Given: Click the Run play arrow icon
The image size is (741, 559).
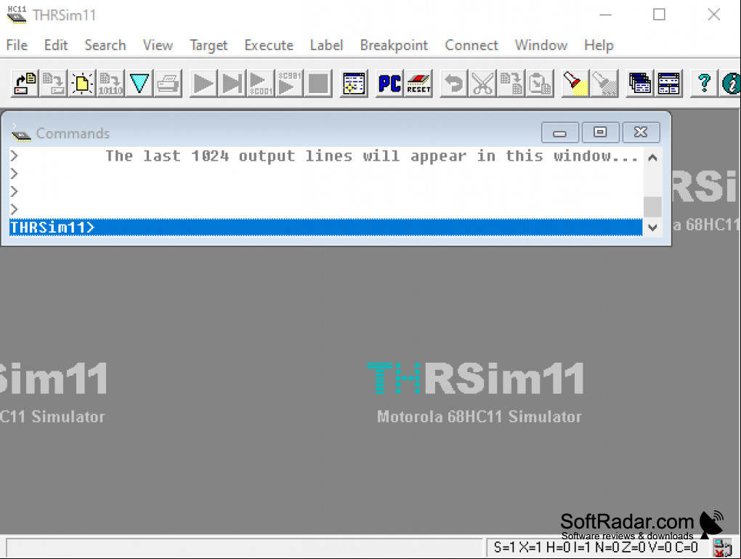Looking at the screenshot, I should [203, 84].
